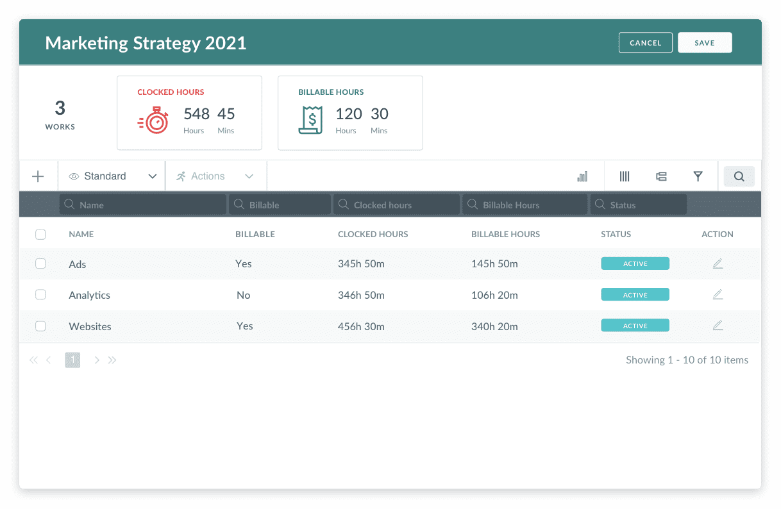
Task: Click the row grouping icon
Action: (661, 176)
